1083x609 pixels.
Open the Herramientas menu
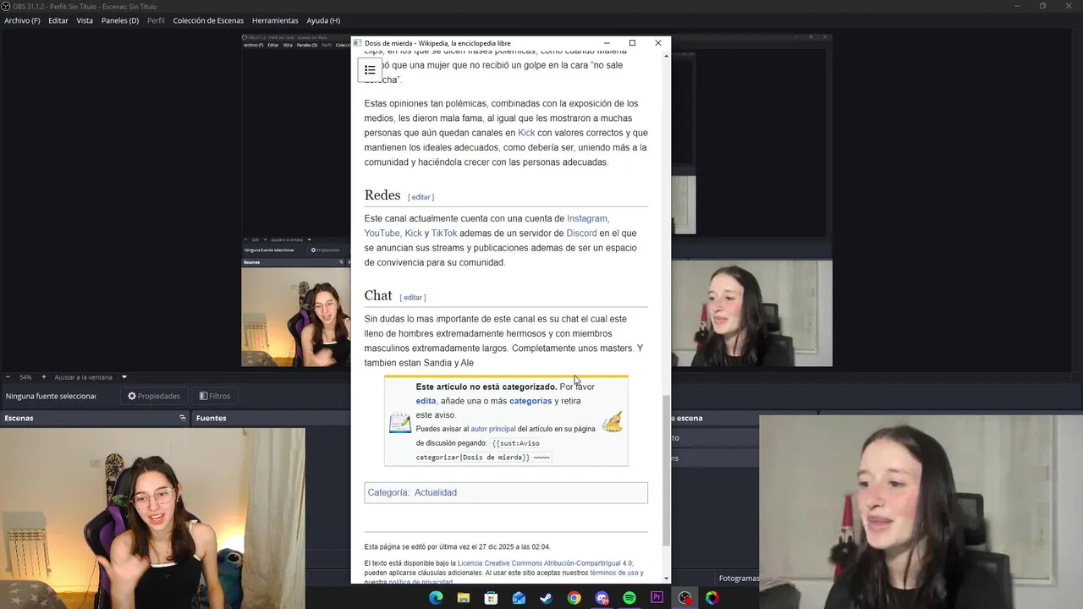click(x=275, y=20)
